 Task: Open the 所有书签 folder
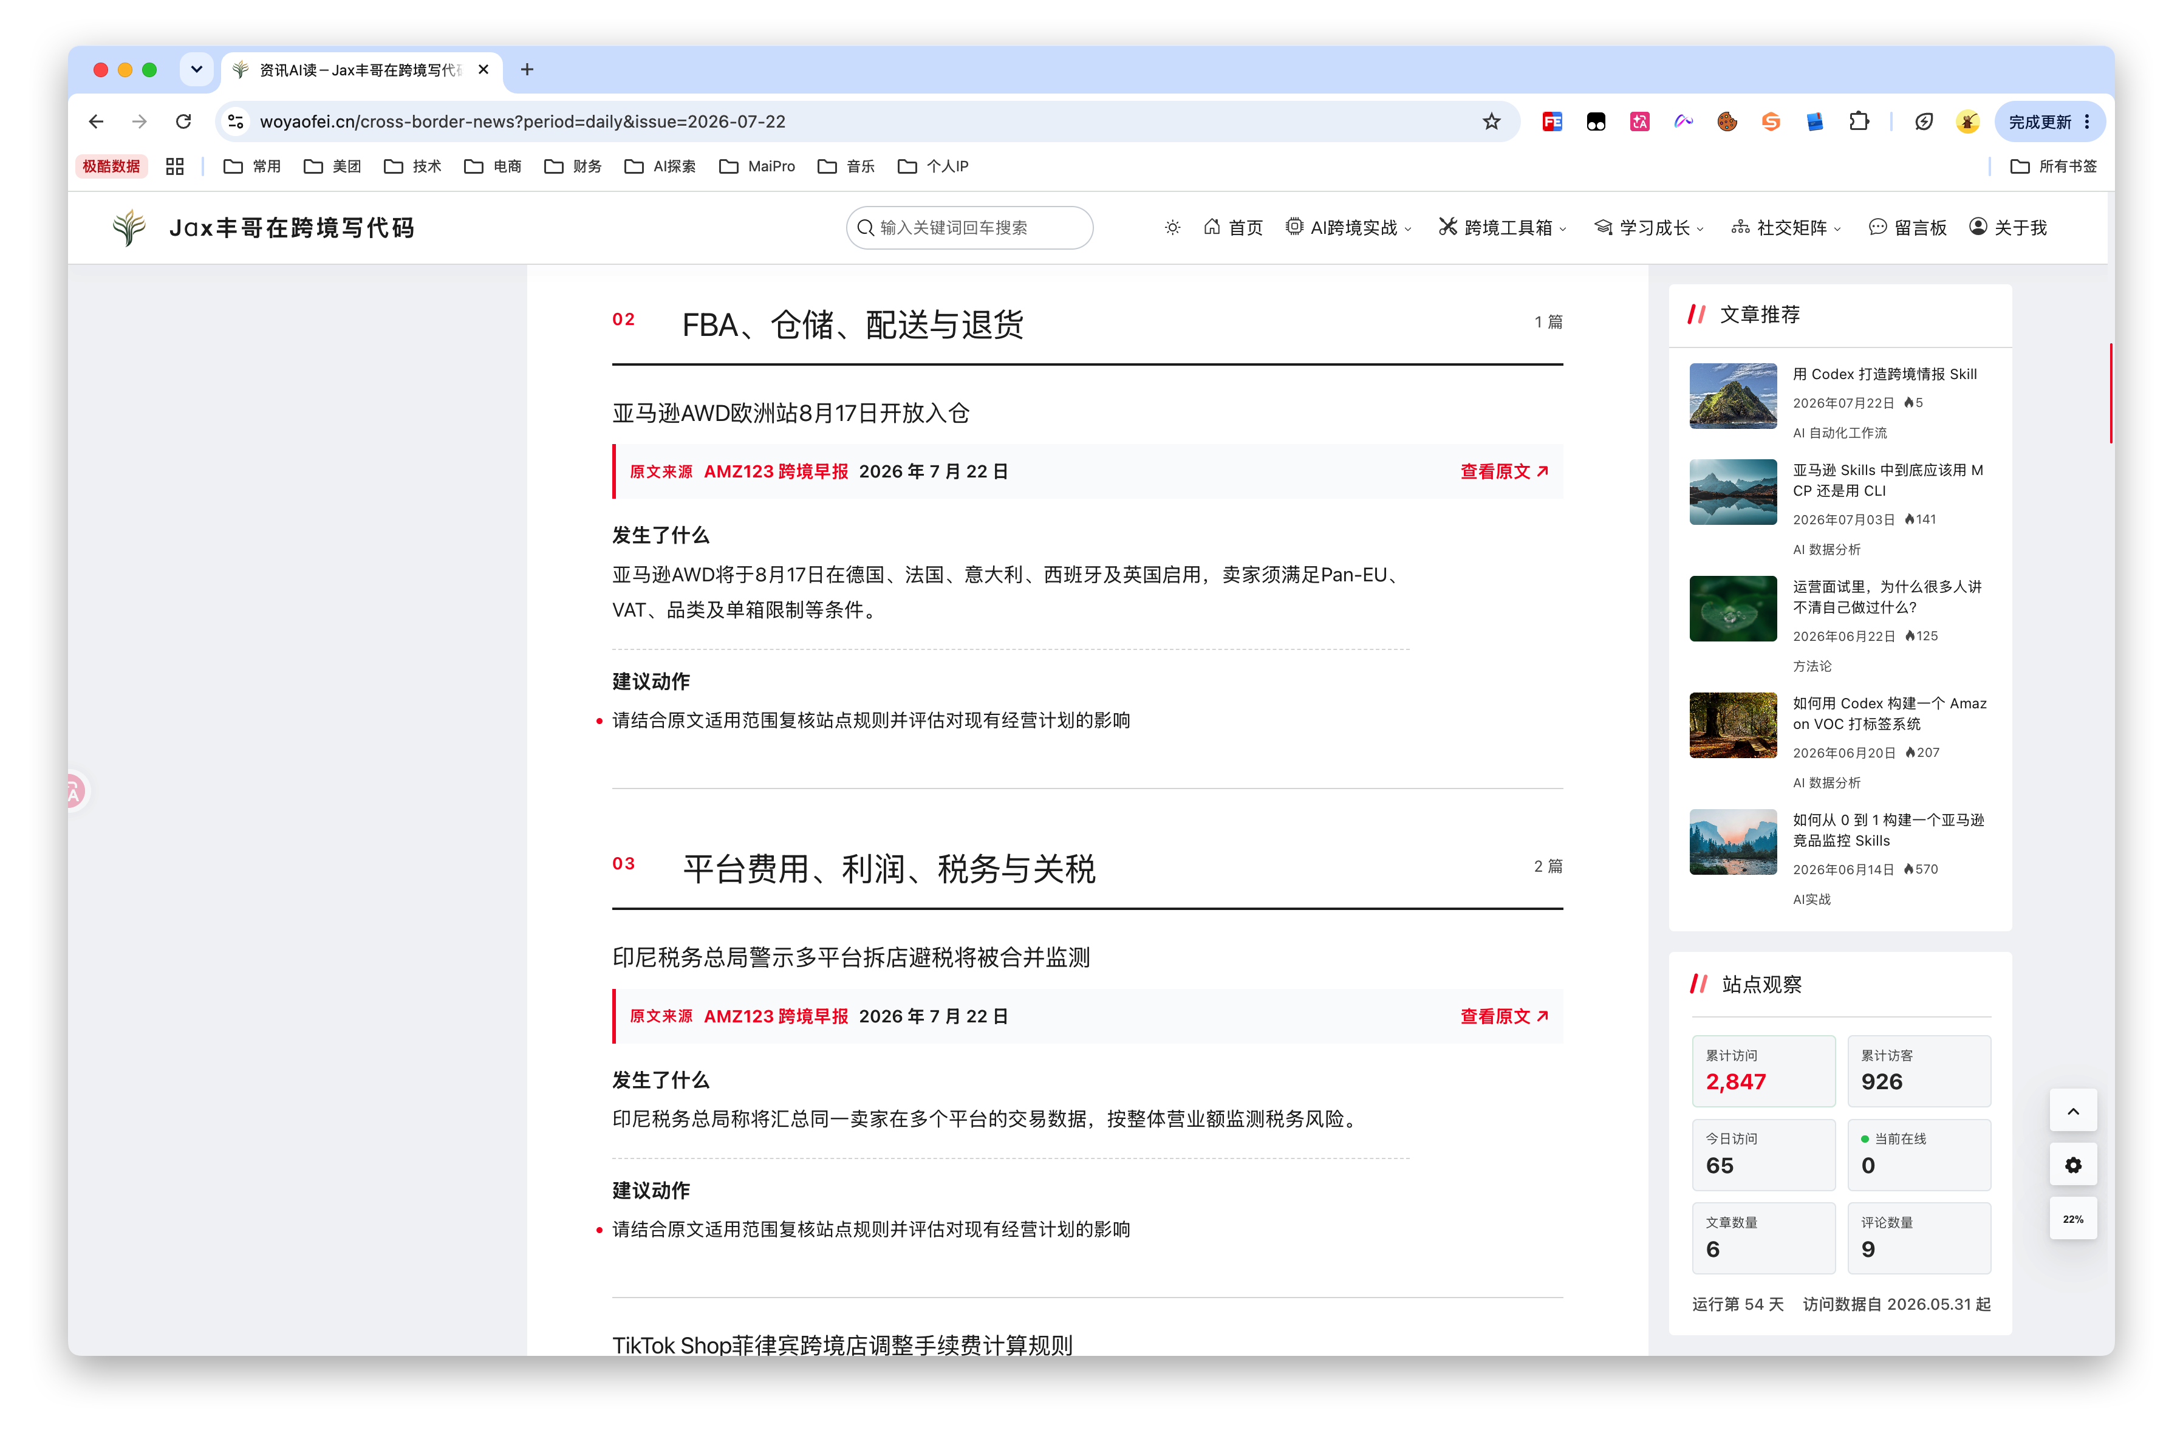[2054, 166]
